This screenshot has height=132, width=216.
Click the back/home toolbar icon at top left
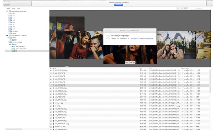click(x=7, y=4)
